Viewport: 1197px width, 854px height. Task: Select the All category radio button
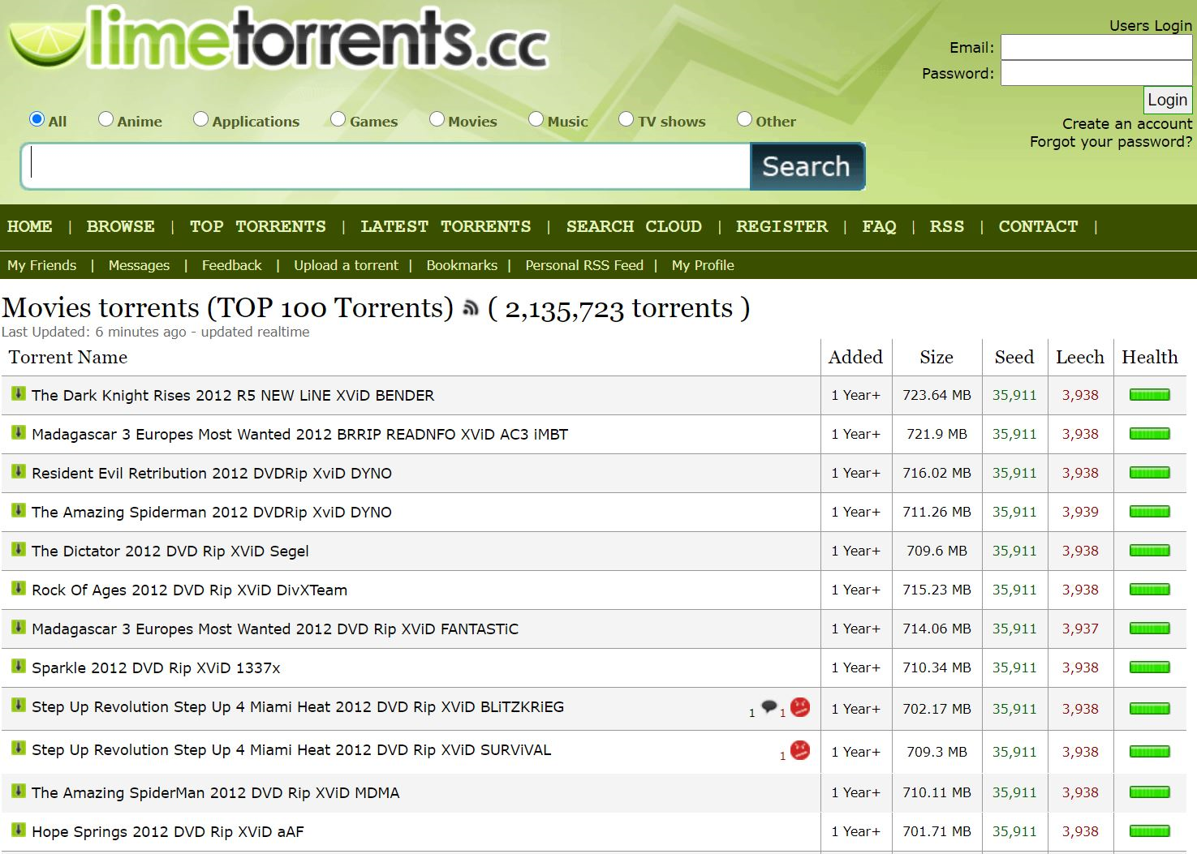[x=37, y=119]
